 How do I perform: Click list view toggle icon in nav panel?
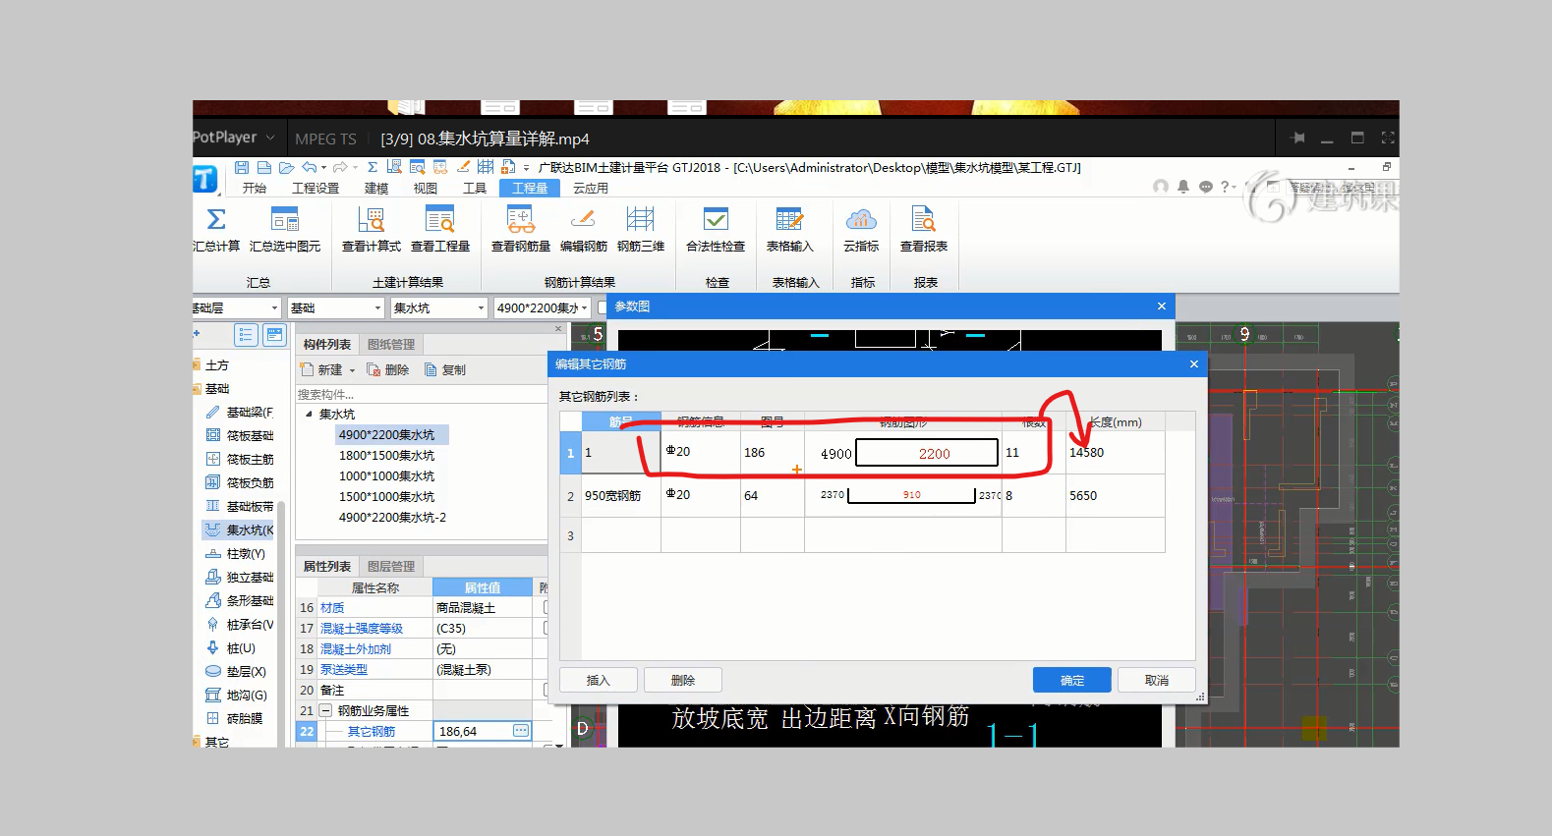pos(246,335)
